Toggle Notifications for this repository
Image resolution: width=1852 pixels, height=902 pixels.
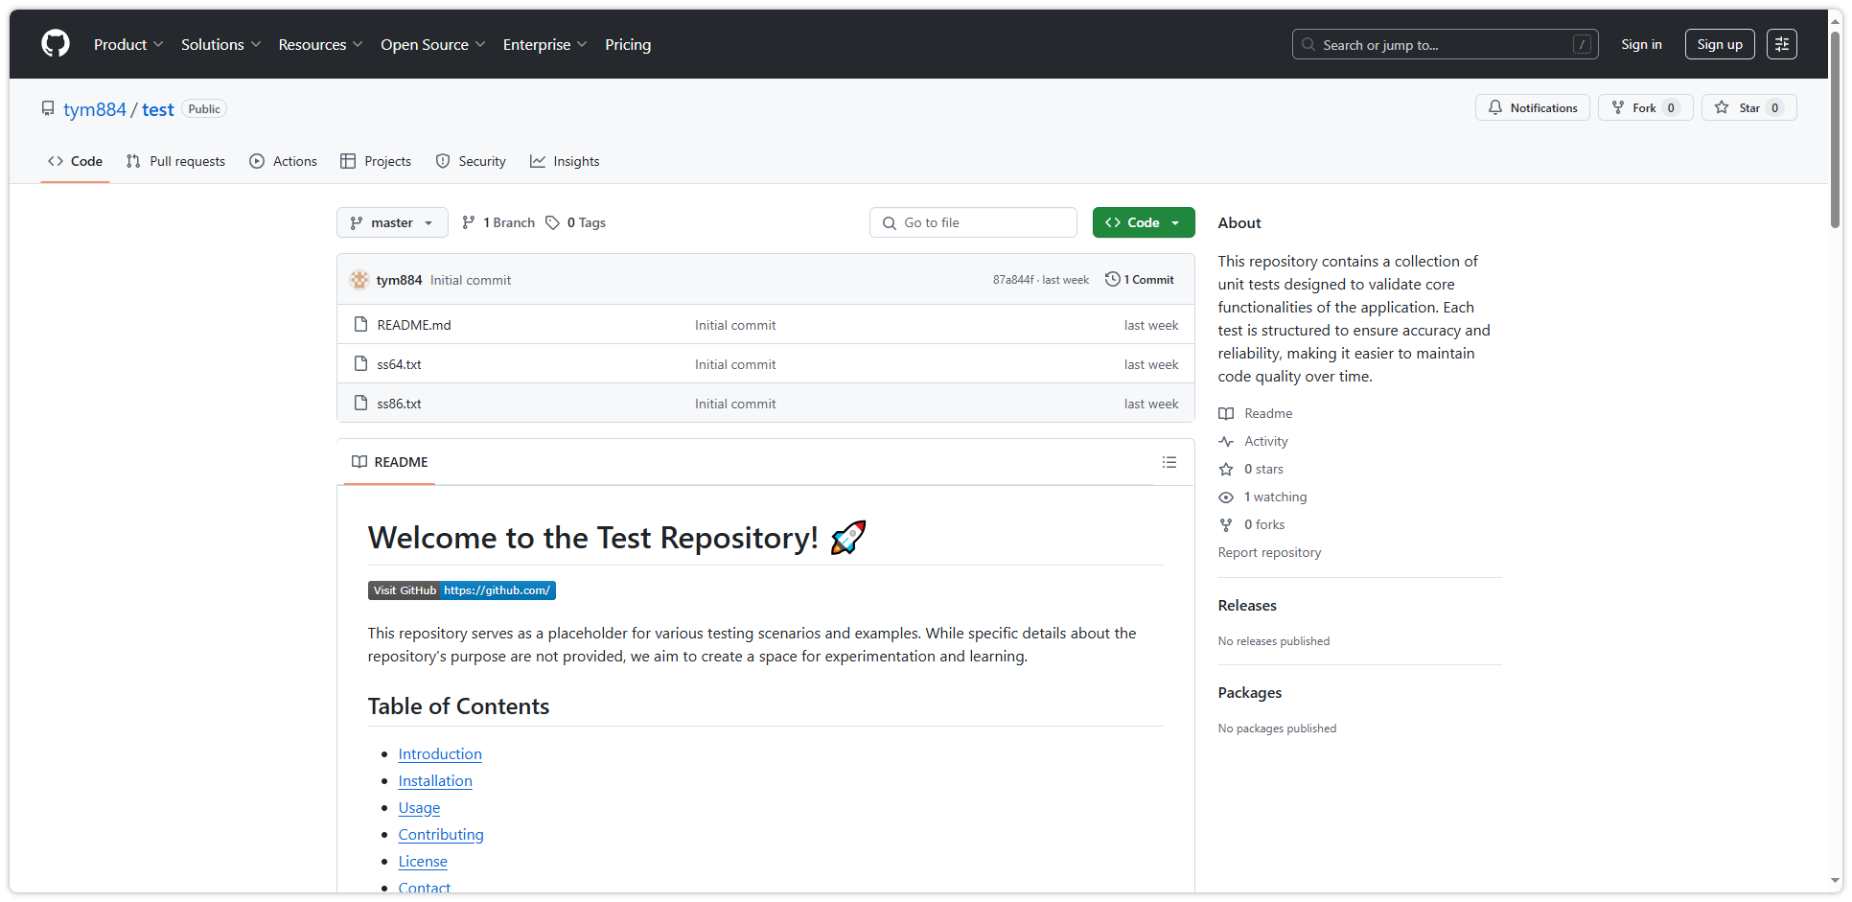pyautogui.click(x=1532, y=108)
